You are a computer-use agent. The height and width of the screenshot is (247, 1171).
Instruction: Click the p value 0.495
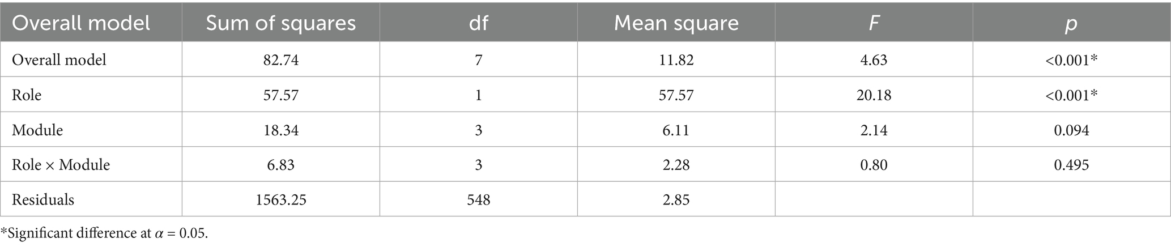click(1071, 165)
